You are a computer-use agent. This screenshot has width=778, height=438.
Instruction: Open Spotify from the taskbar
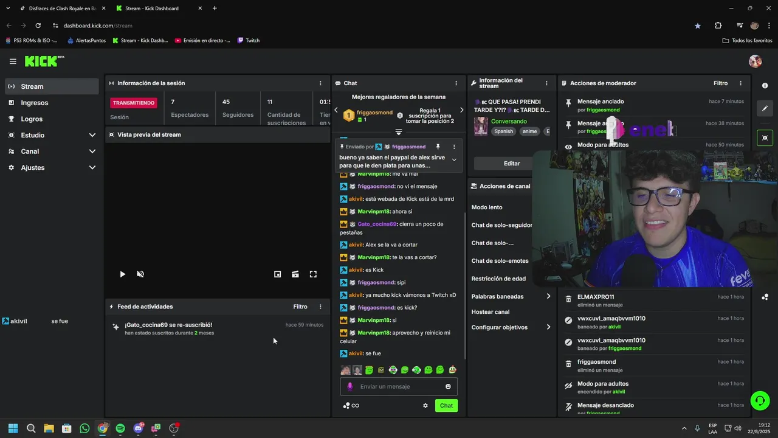point(120,428)
